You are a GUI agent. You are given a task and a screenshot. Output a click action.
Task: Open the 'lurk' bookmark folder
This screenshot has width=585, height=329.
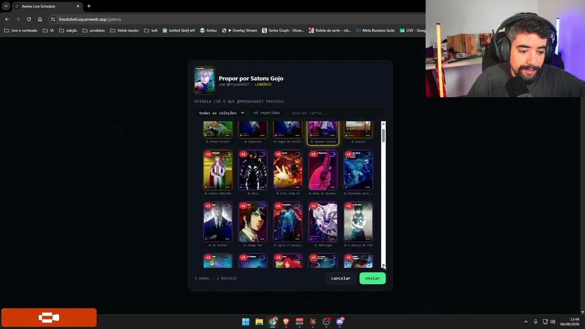(x=150, y=31)
